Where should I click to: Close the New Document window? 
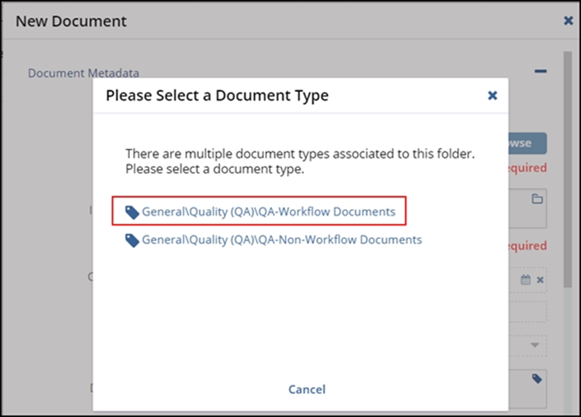567,21
